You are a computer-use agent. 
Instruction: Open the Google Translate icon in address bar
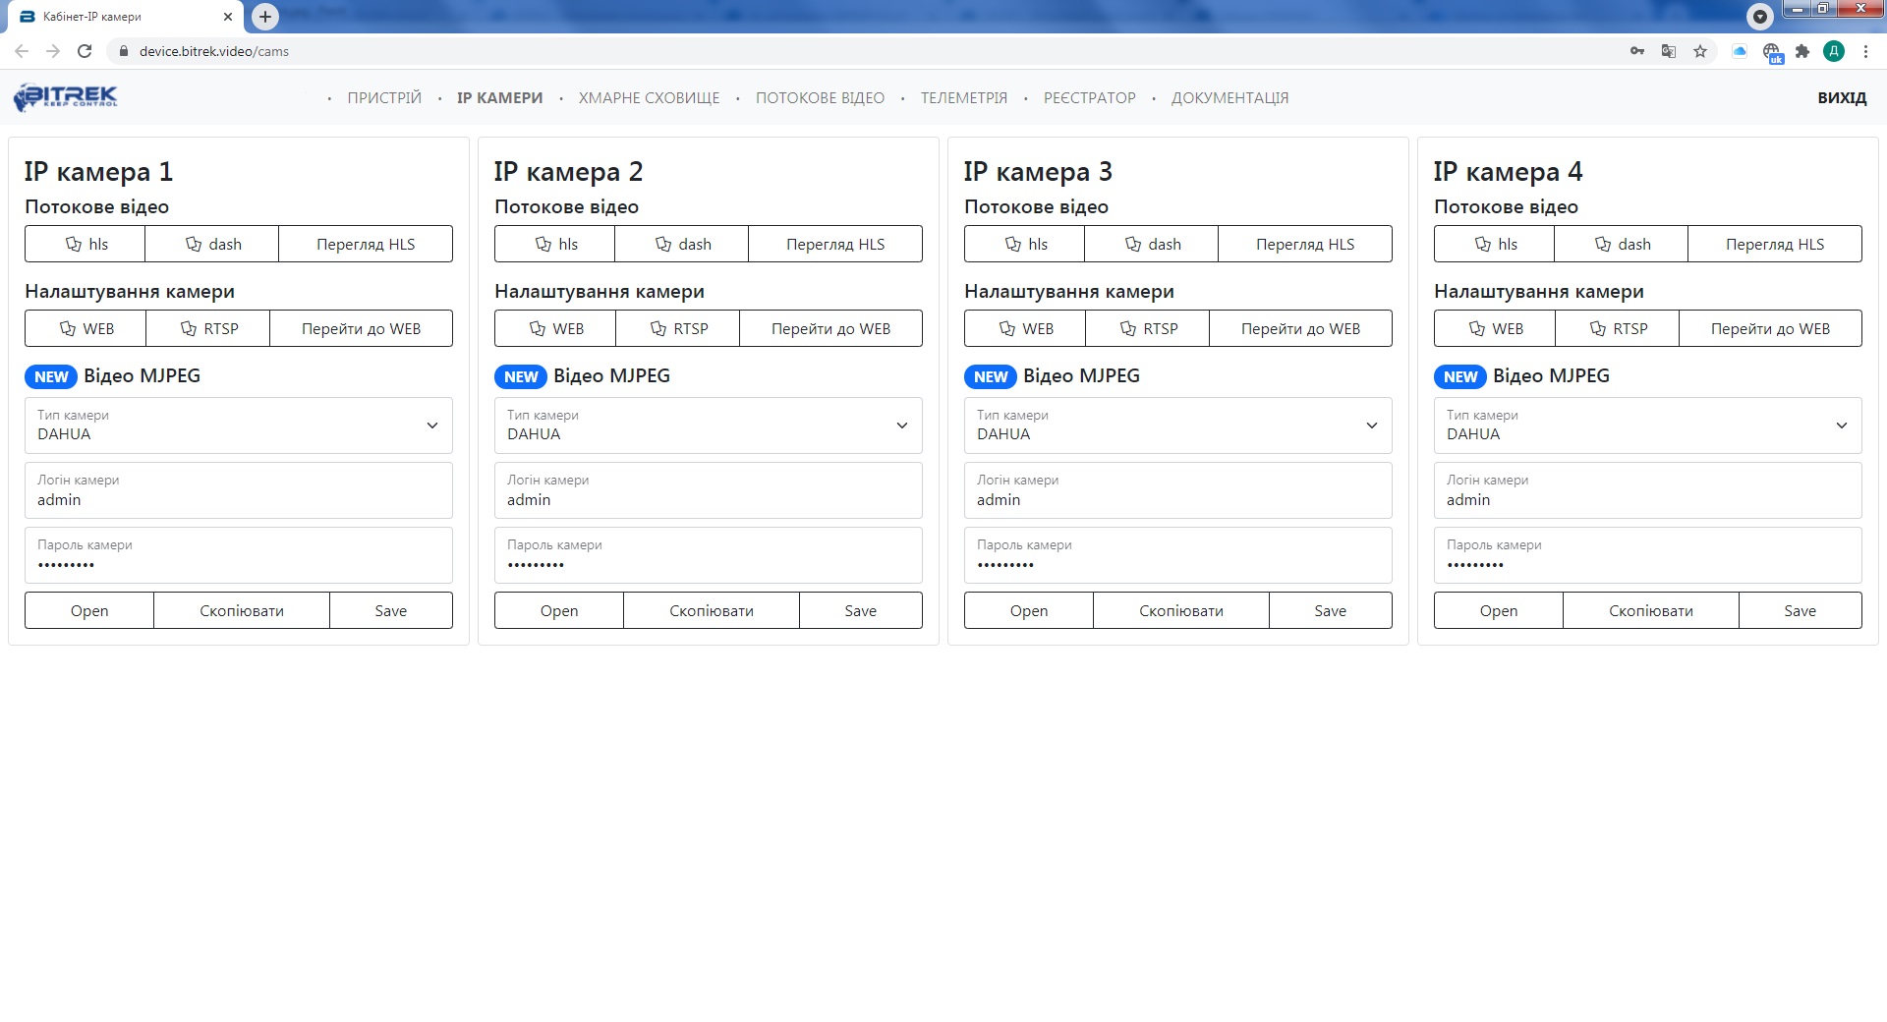1669,51
